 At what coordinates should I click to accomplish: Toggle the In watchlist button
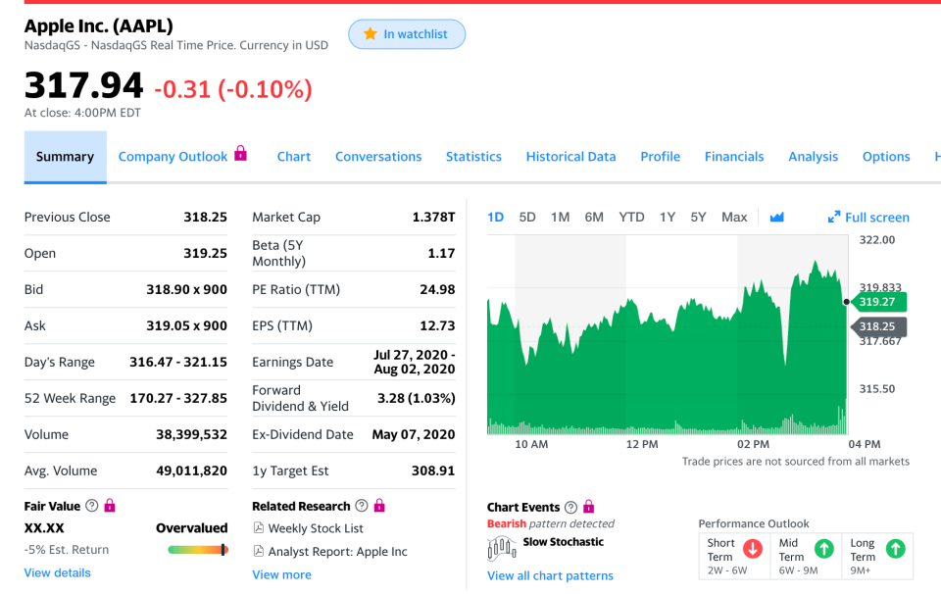407,34
